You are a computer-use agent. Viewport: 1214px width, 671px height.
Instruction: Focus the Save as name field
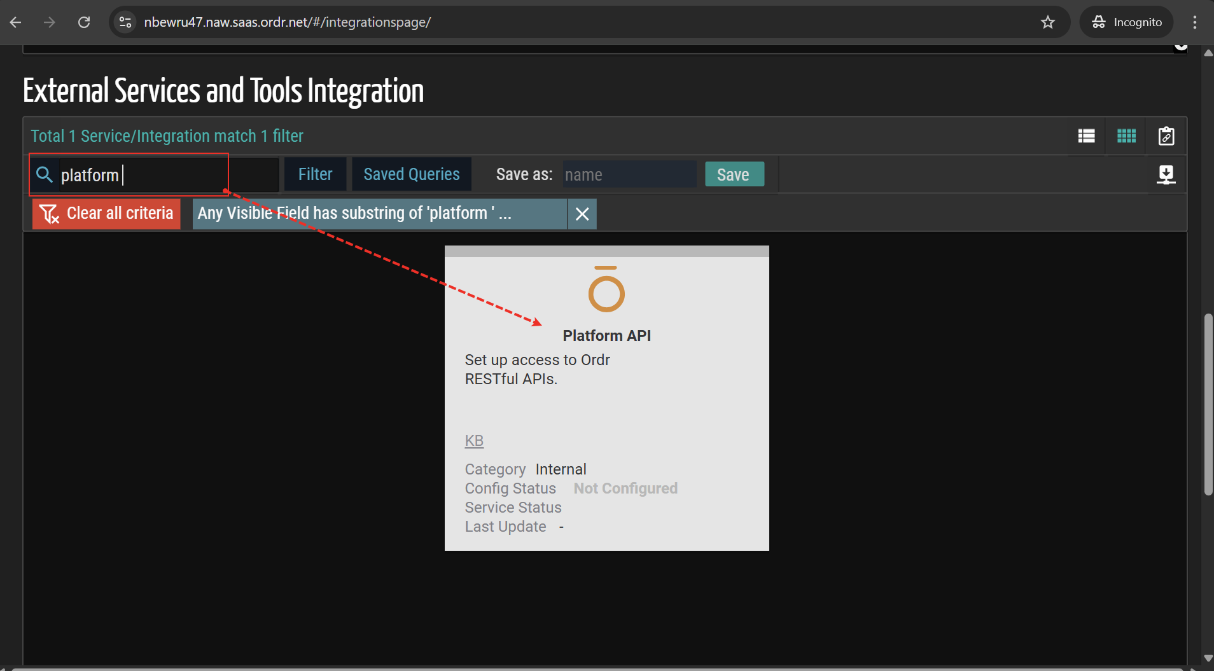pyautogui.click(x=629, y=174)
